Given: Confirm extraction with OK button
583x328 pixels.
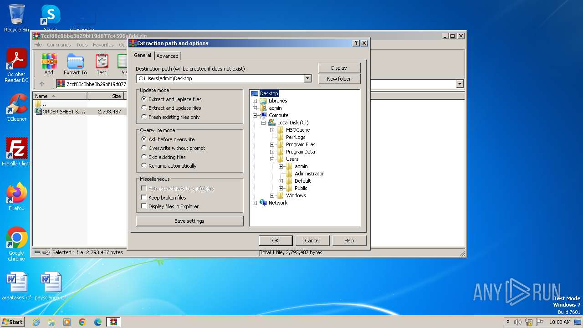Looking at the screenshot, I should tap(275, 241).
